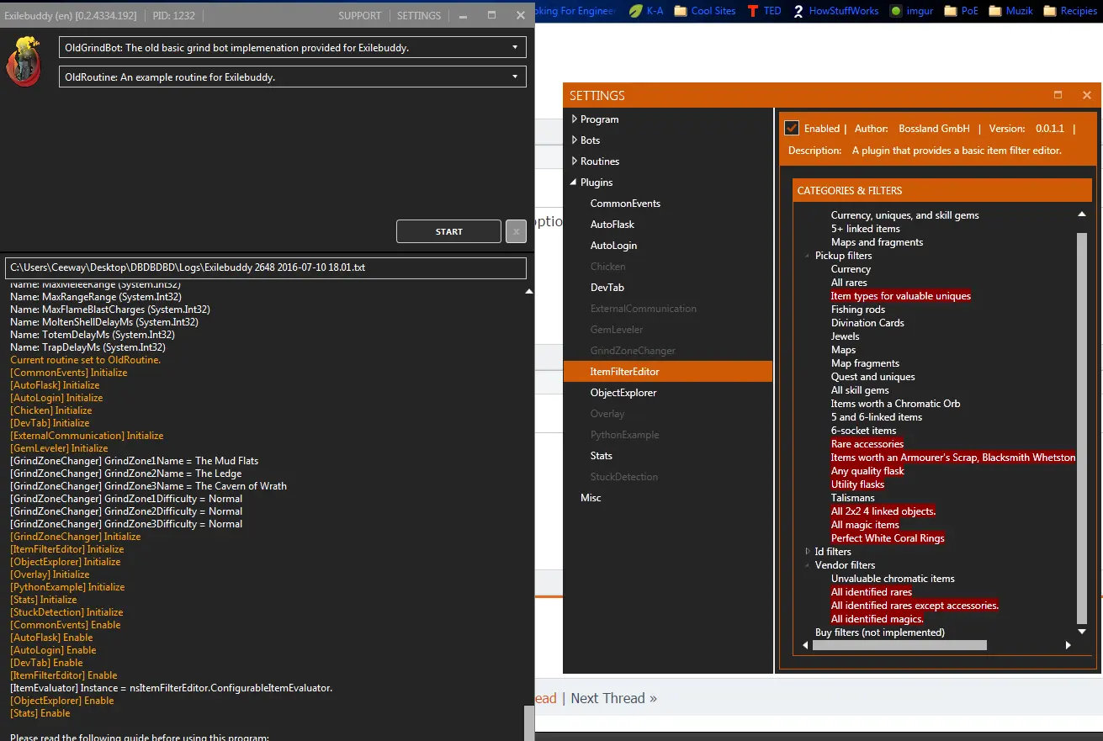Toggle the plugin Enabled checkbox

click(791, 129)
